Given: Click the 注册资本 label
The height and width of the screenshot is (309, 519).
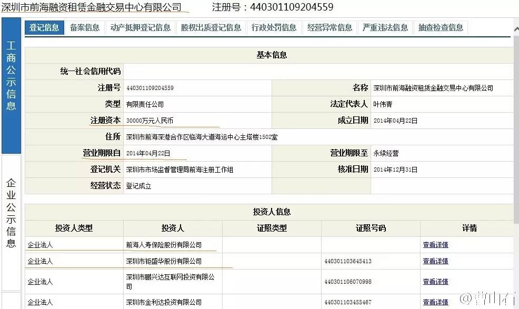Looking at the screenshot, I should (106, 120).
